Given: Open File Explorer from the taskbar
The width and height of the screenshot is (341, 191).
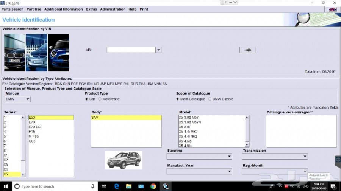Looking at the screenshot, I should pyautogui.click(x=129, y=186).
